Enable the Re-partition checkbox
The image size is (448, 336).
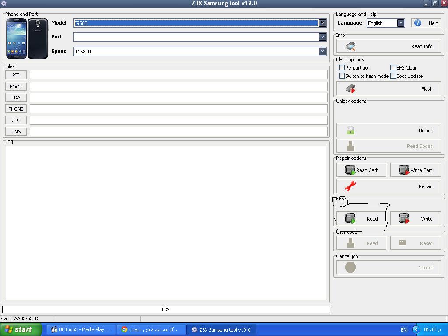[x=342, y=68]
